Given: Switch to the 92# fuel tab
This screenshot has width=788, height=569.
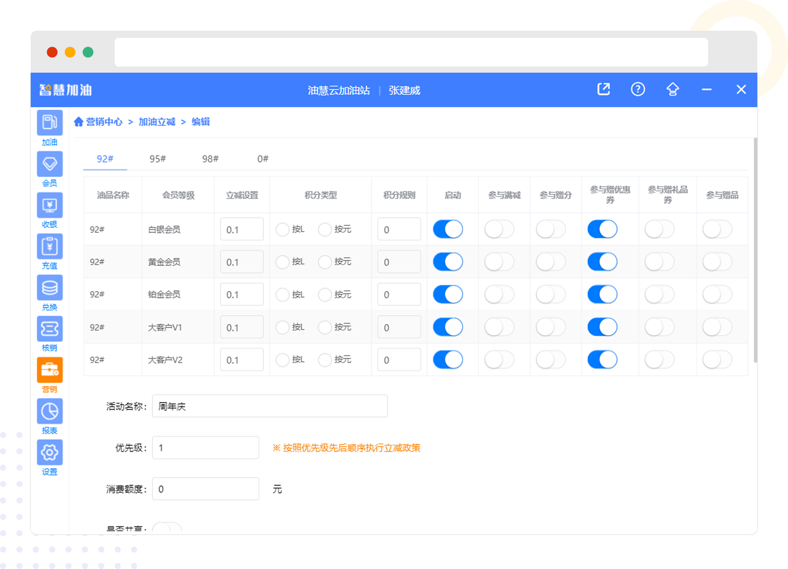Looking at the screenshot, I should point(105,159).
